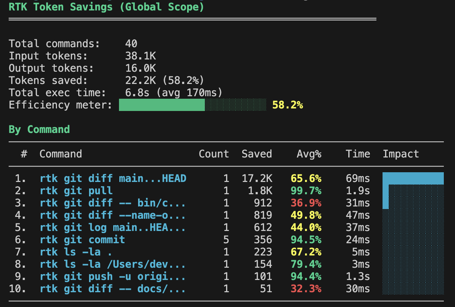Viewport: 455px width, 307px height.
Task: Click the 'RTK Token Savings (Global Scope)' heading
Action: tap(106, 6)
